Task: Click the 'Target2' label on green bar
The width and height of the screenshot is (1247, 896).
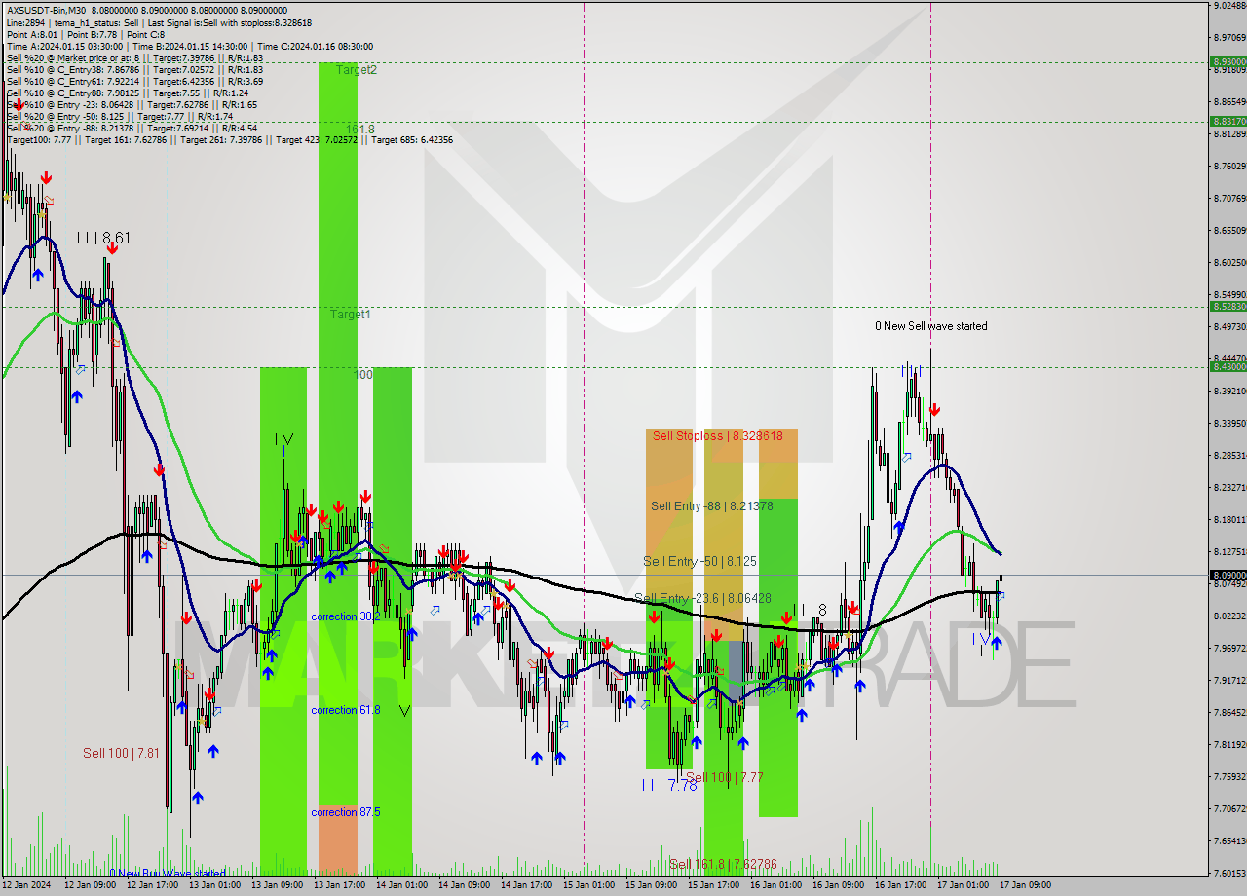Action: coord(357,69)
